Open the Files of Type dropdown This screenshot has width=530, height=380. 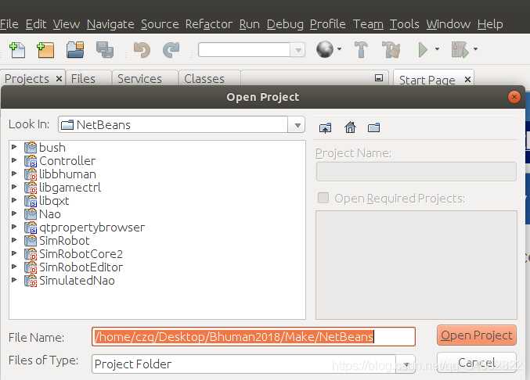tap(406, 364)
